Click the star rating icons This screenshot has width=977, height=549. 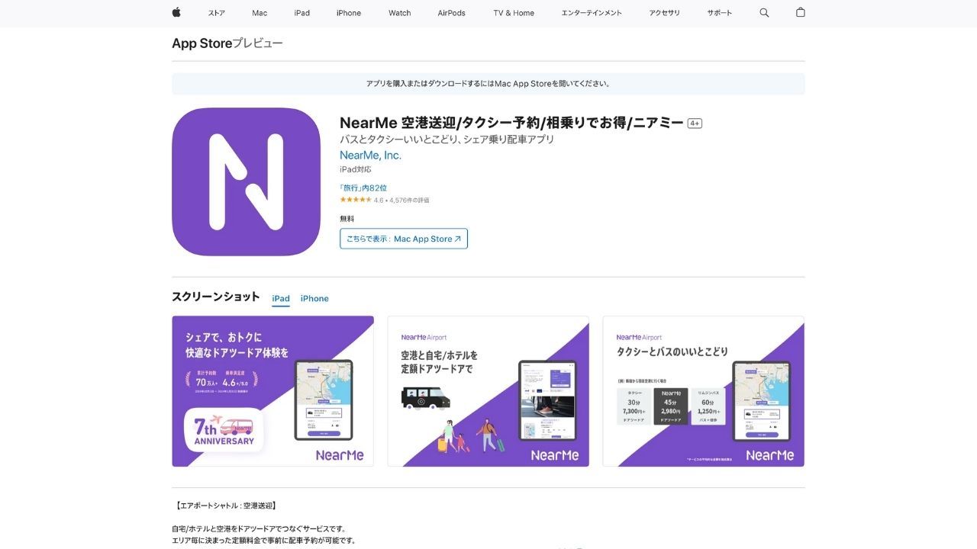356,200
